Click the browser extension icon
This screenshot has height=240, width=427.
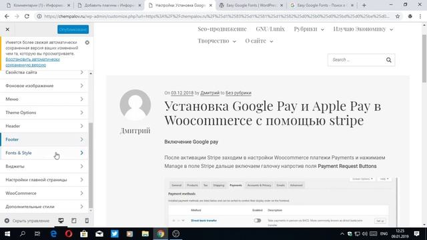coord(410,16)
